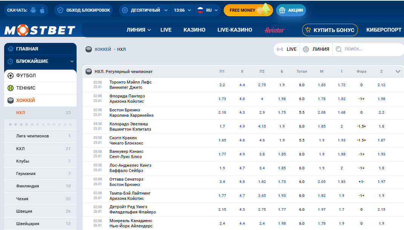Download the Android app via robot icon
The height and width of the screenshot is (230, 404).
coord(33,10)
